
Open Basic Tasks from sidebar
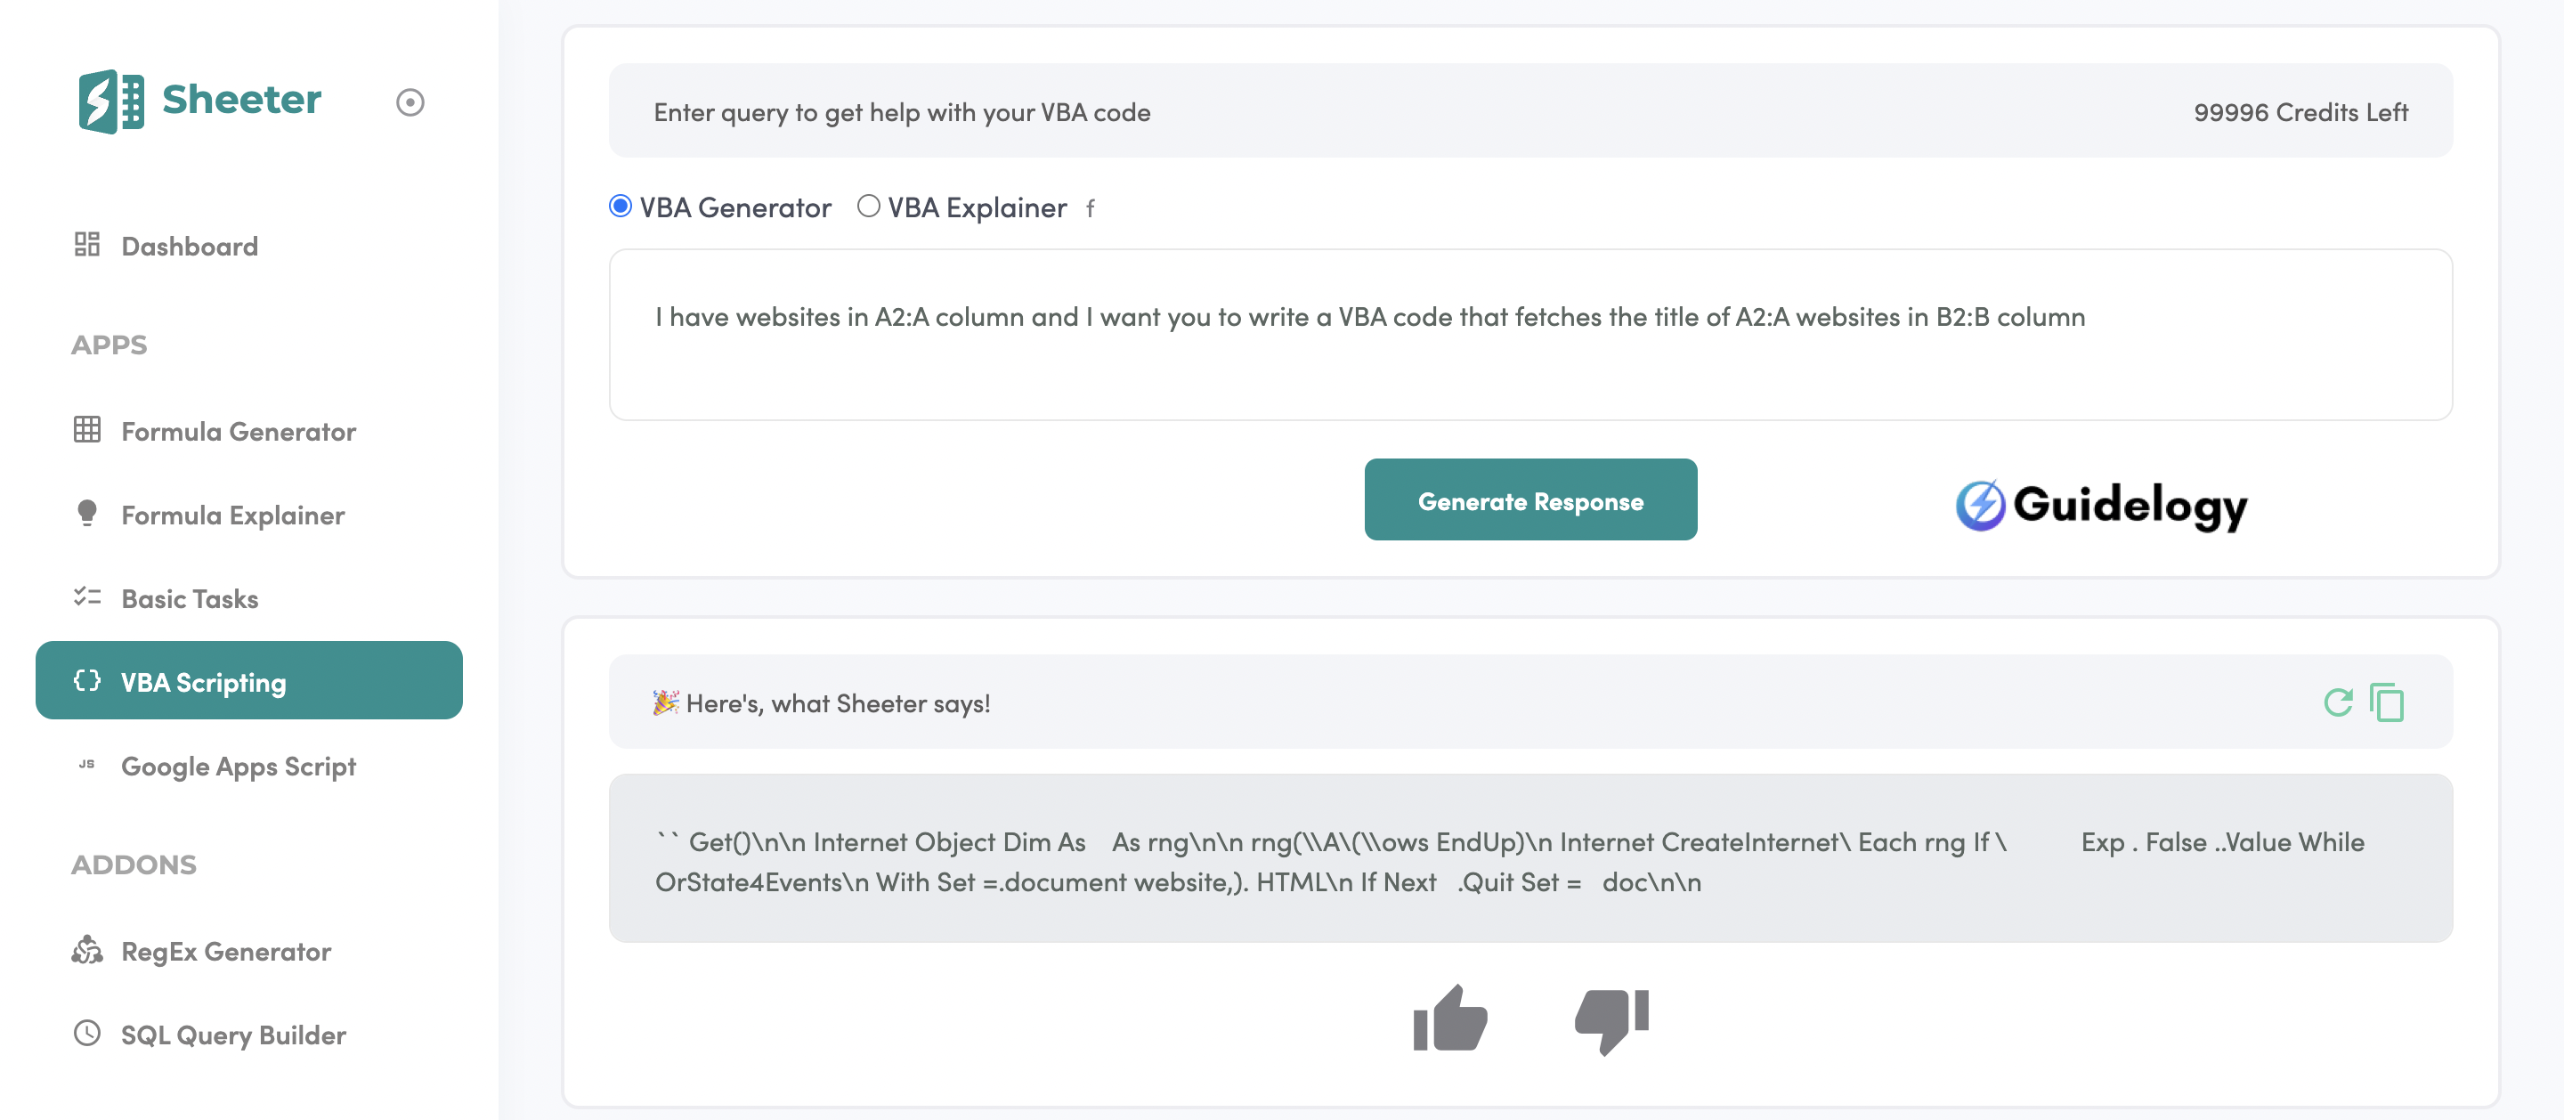click(x=189, y=598)
